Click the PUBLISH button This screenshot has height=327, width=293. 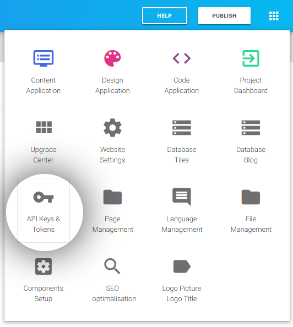click(224, 15)
